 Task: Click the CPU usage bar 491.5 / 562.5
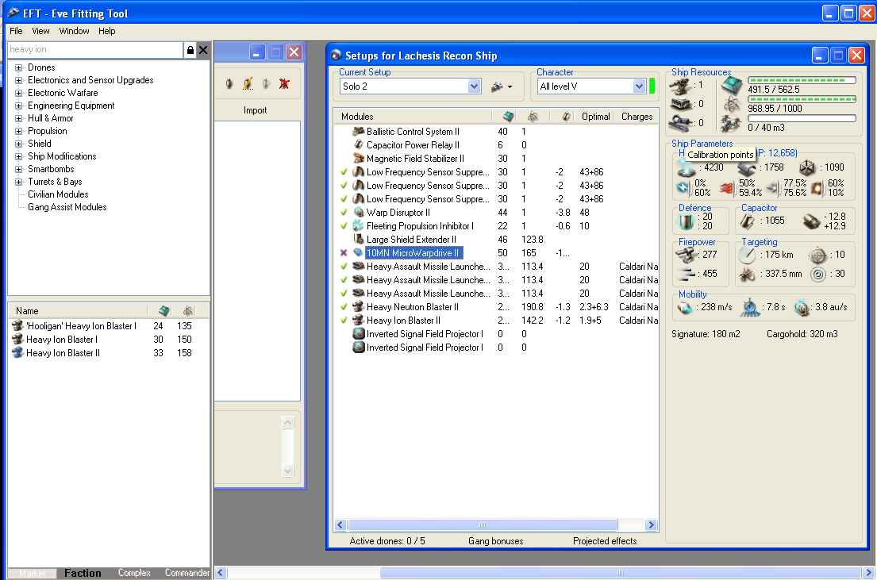pyautogui.click(x=802, y=80)
